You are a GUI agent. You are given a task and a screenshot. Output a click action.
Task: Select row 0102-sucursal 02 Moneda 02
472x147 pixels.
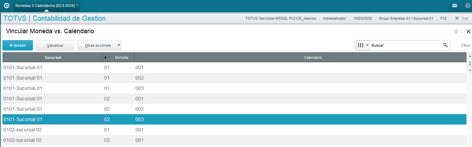pos(234,140)
